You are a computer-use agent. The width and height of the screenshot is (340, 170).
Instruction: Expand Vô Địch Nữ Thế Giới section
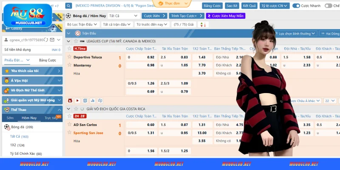pyautogui.click(x=32, y=91)
